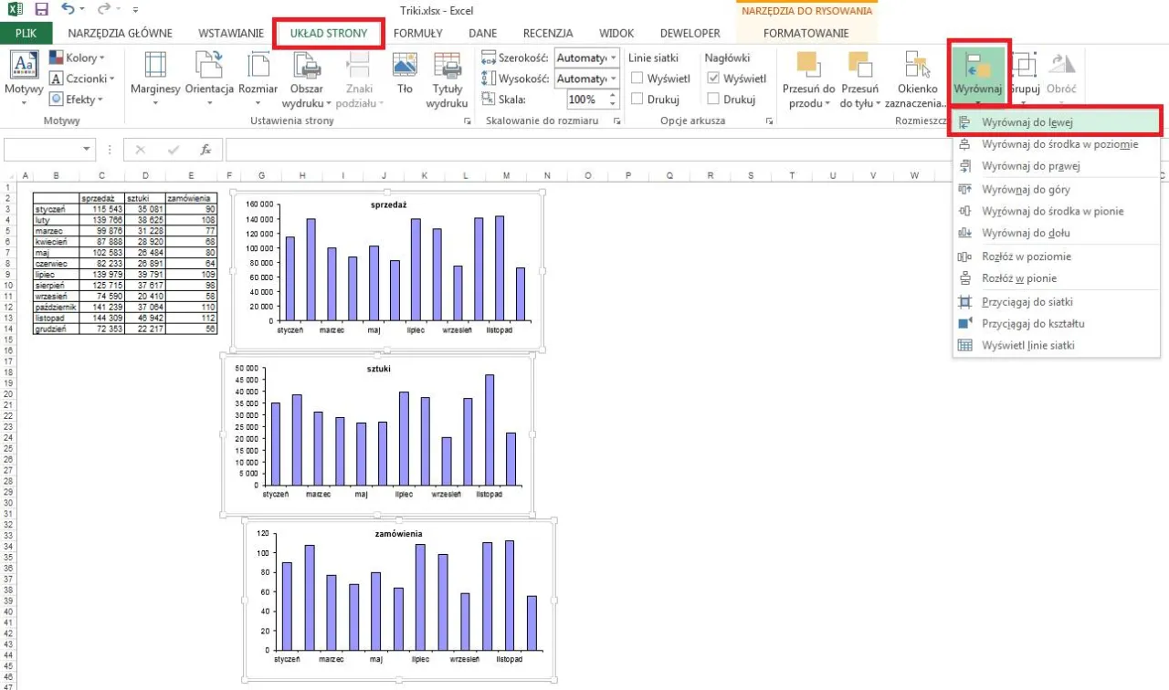This screenshot has width=1169, height=690.
Task: Enable Linie siatki Wyświetl checkbox
Action: pyautogui.click(x=637, y=78)
